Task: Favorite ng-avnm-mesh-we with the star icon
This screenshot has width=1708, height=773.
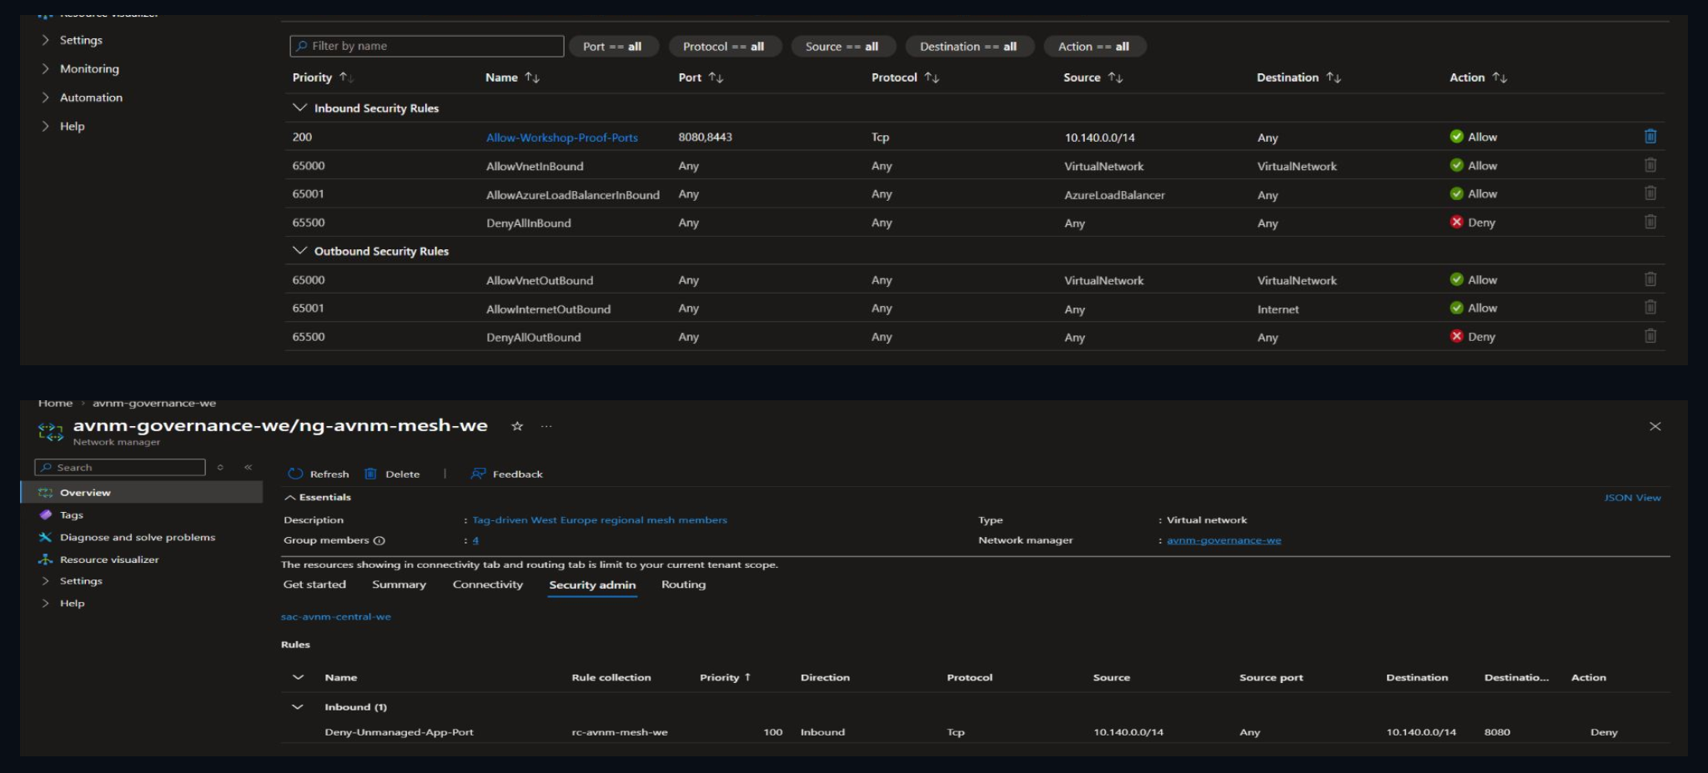Action: (517, 426)
